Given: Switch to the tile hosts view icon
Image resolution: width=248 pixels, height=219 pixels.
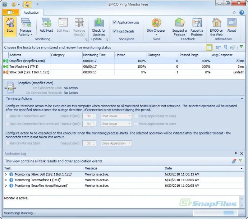Looking at the screenshot, I should [x=226, y=47].
